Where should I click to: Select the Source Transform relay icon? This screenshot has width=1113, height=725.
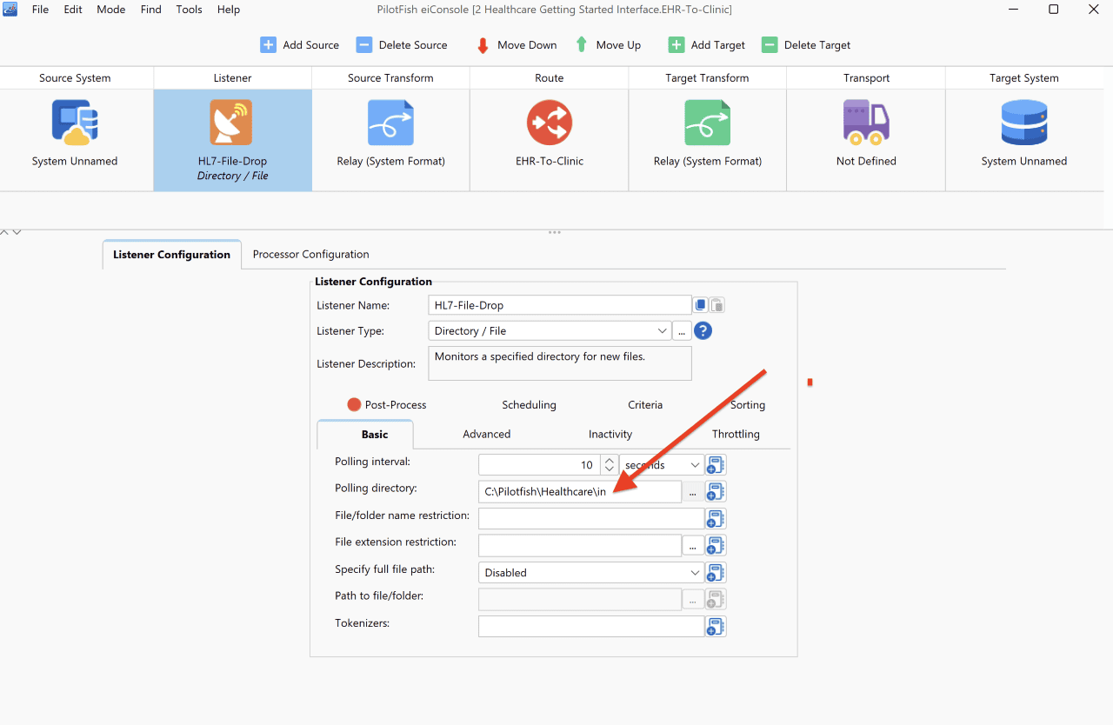390,123
